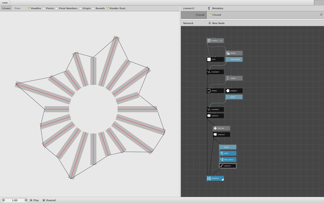Select the rect1 node
The width and height of the screenshot is (324, 203).
(215, 59)
